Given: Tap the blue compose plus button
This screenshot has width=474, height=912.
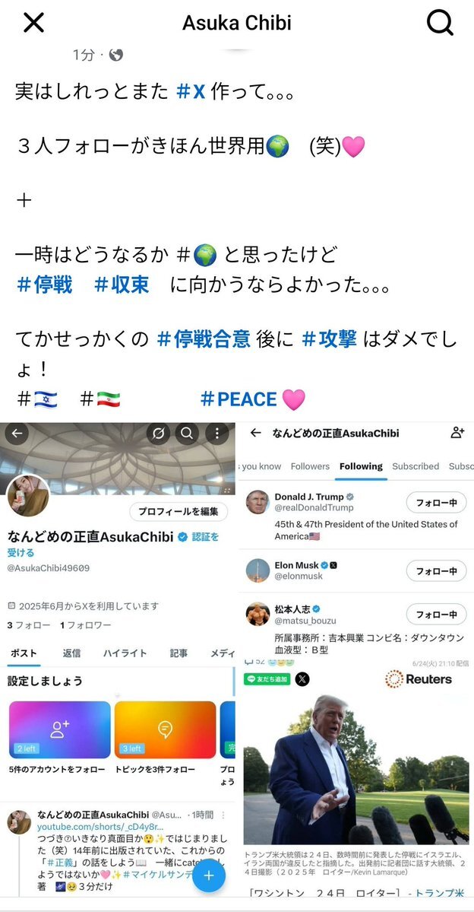Looking at the screenshot, I should click(209, 876).
